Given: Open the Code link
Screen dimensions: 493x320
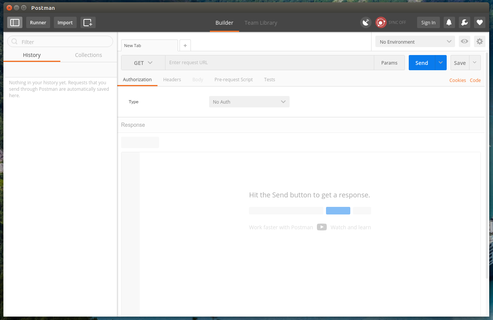Looking at the screenshot, I should [x=475, y=80].
